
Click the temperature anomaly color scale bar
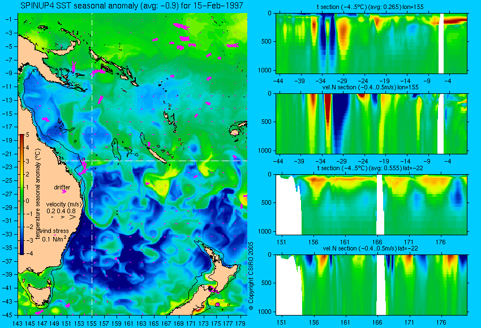coord(22,195)
